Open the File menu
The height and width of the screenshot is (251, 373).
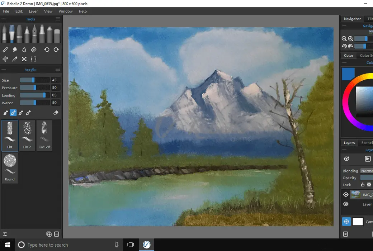pyautogui.click(x=6, y=11)
